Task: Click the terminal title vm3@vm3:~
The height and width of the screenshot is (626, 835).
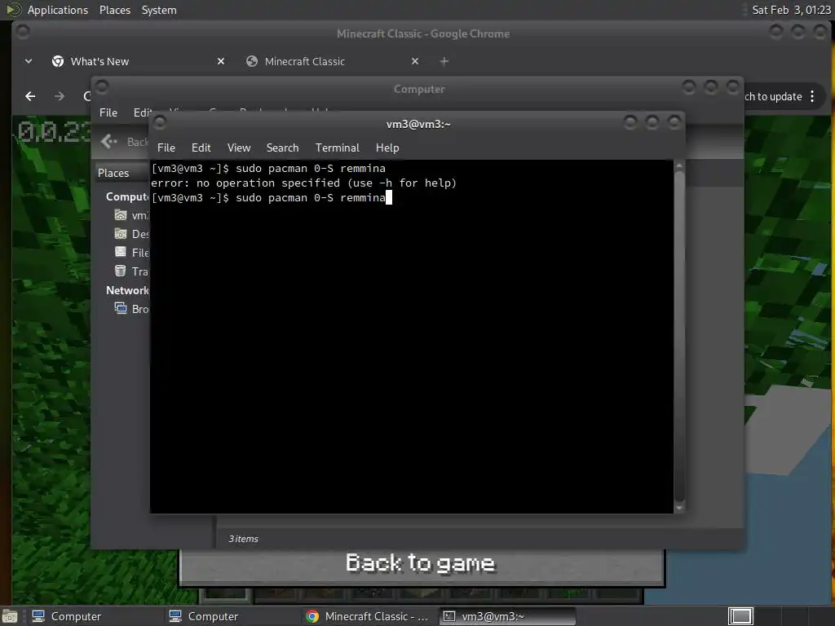Action: pos(418,124)
